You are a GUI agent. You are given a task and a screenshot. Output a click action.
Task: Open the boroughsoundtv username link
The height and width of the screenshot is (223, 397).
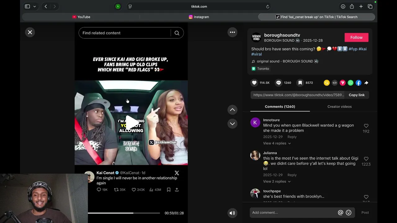pyautogui.click(x=282, y=35)
